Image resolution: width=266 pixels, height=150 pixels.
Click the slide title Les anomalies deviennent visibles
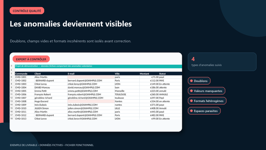(x=71, y=24)
